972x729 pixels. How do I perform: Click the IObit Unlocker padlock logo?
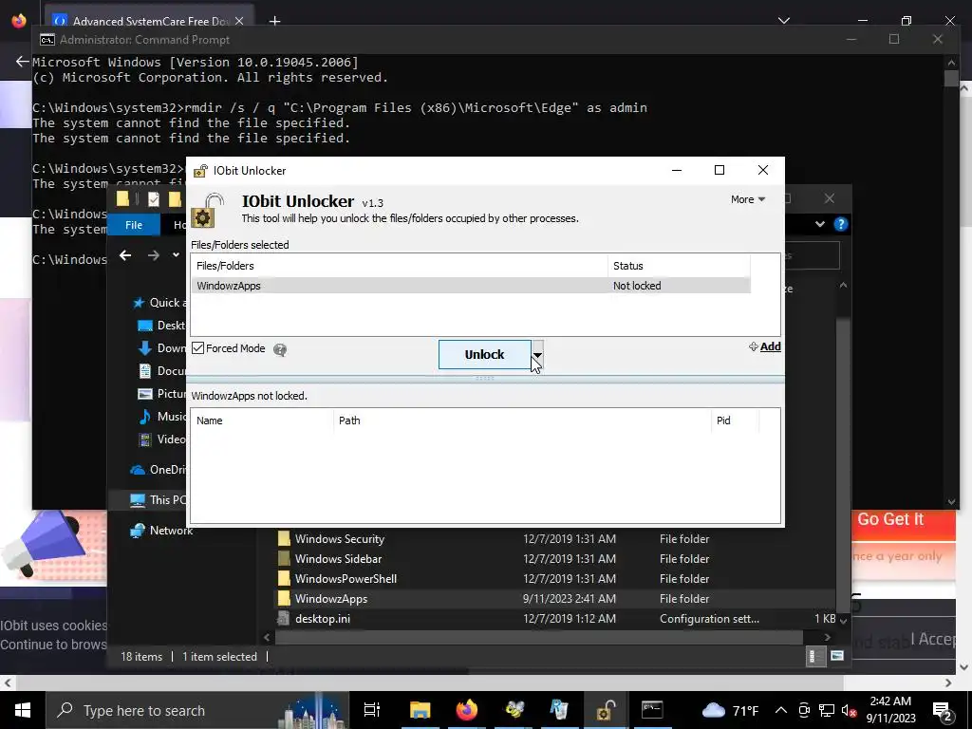point(207,211)
